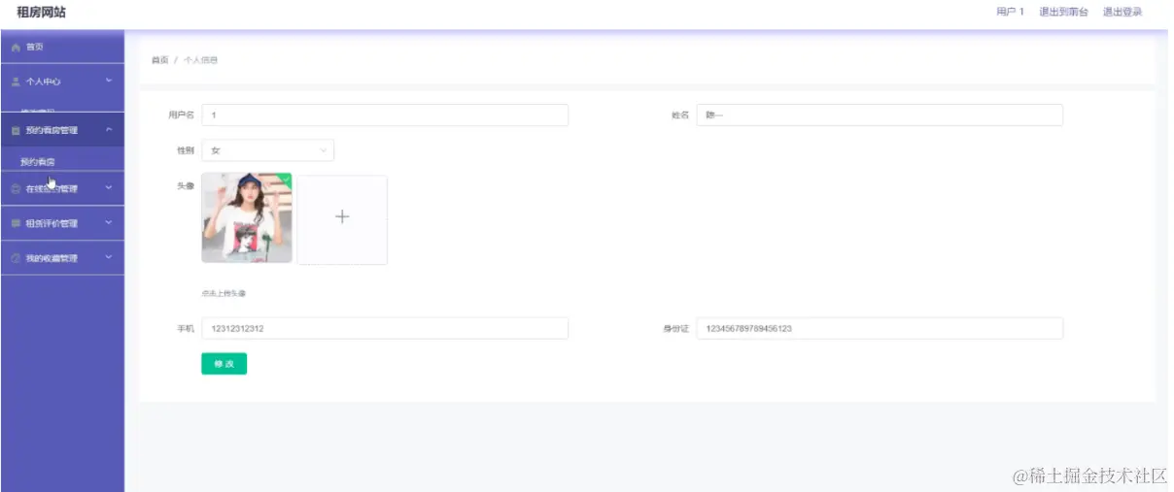Expand the 租房评价管理 chevron
Image resolution: width=1174 pixels, height=492 pixels.
[x=109, y=223]
